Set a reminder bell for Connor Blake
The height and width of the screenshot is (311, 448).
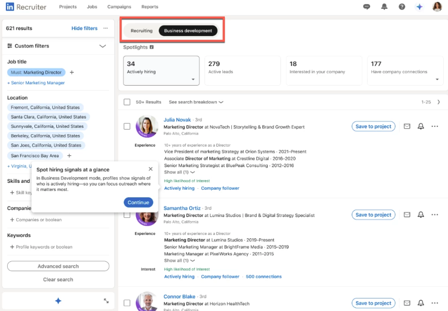pyautogui.click(x=421, y=303)
